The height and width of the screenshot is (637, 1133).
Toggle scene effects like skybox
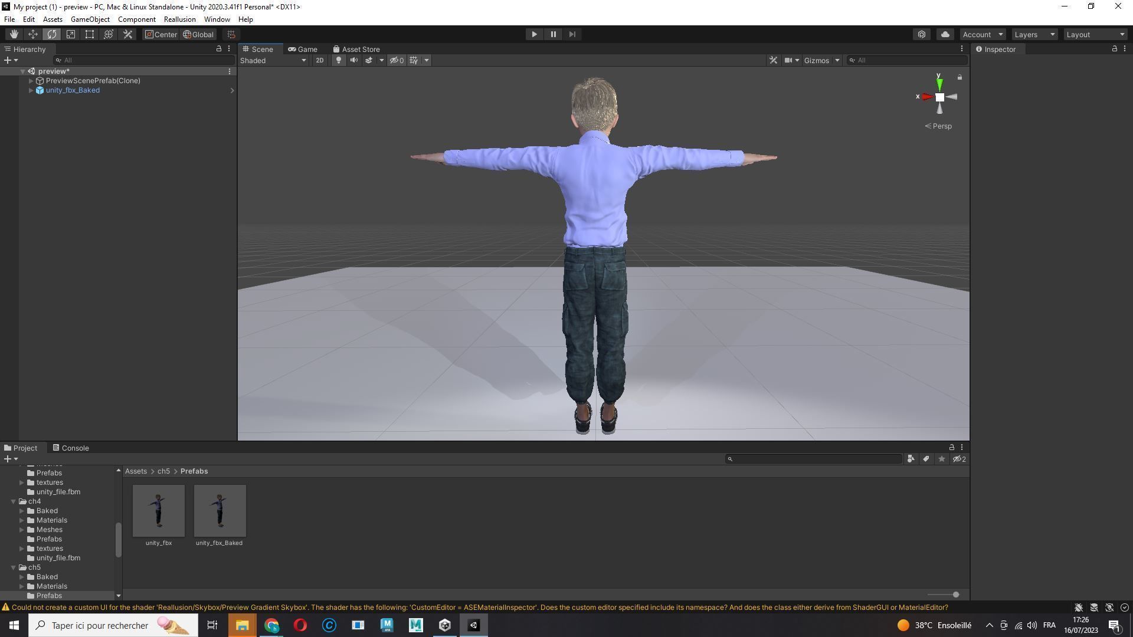click(368, 60)
